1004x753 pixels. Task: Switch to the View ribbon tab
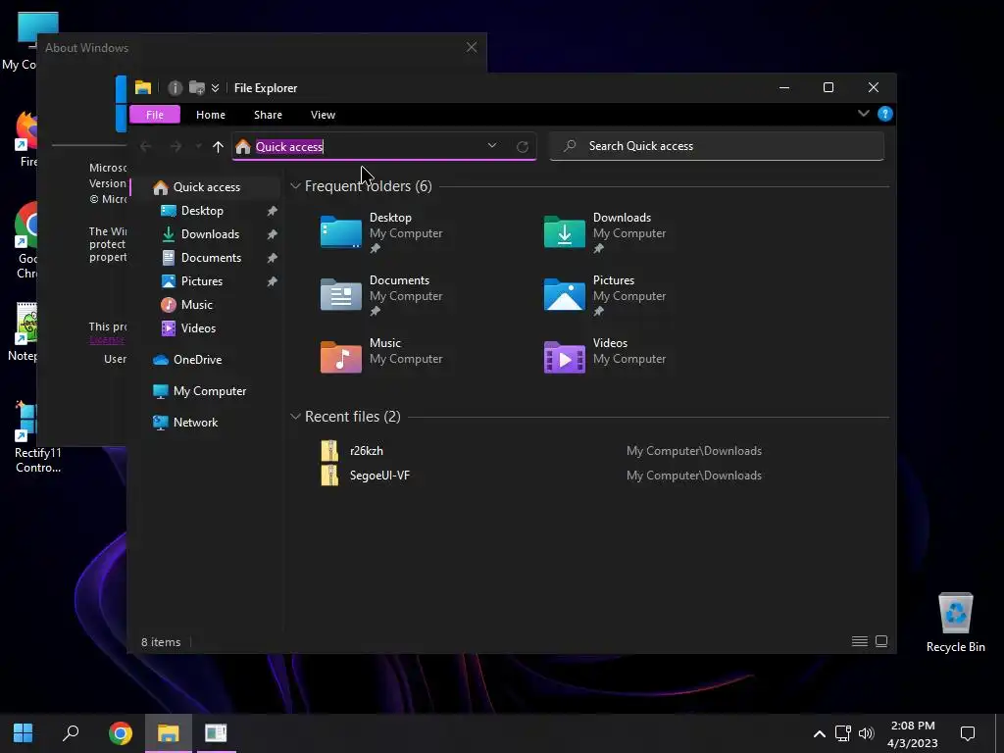323,115
